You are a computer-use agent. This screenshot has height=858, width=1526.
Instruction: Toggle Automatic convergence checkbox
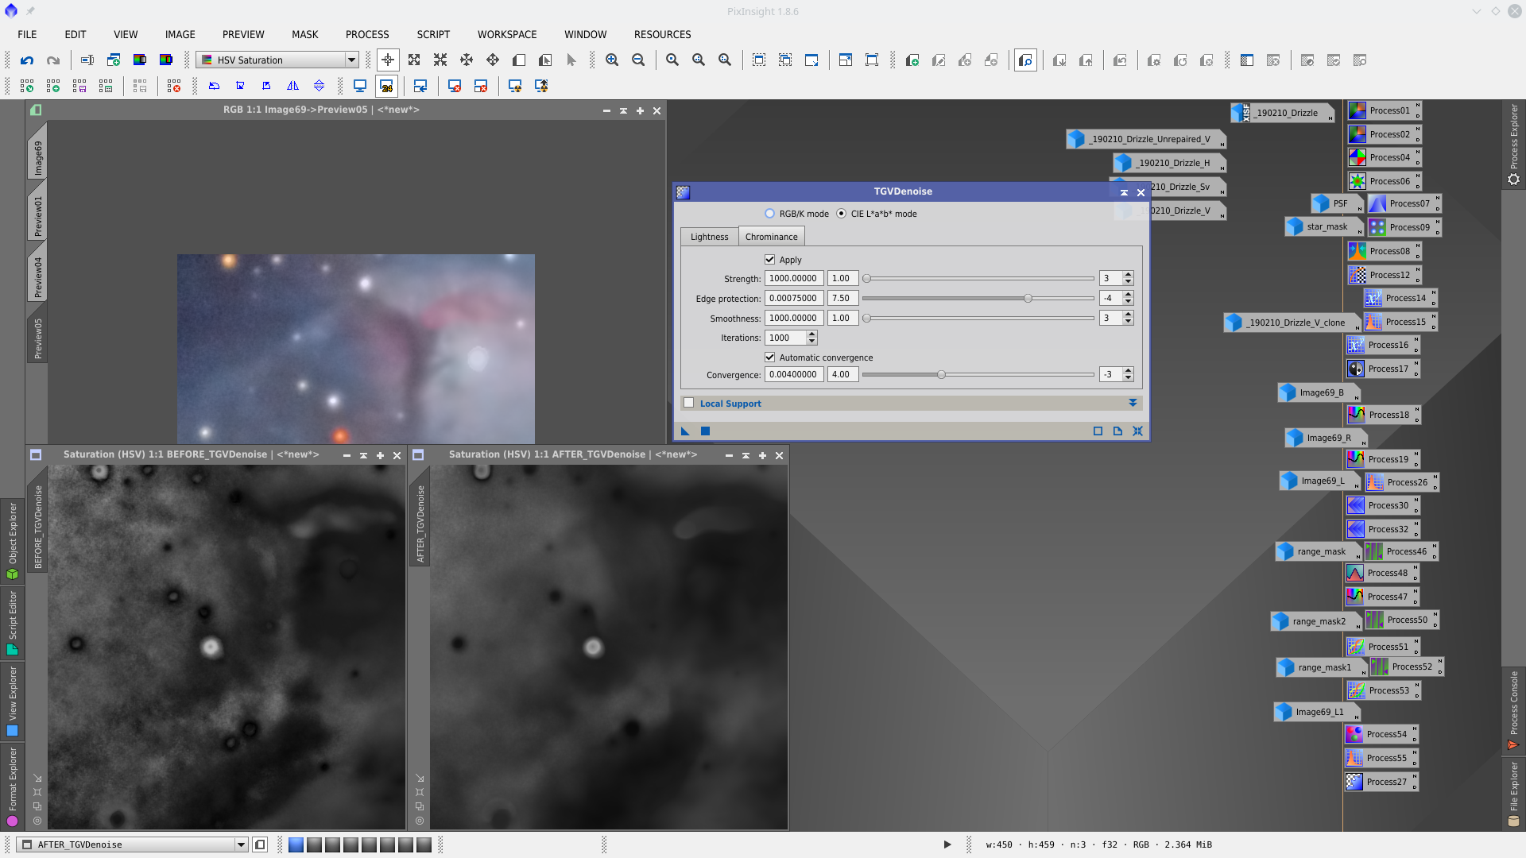click(x=769, y=357)
